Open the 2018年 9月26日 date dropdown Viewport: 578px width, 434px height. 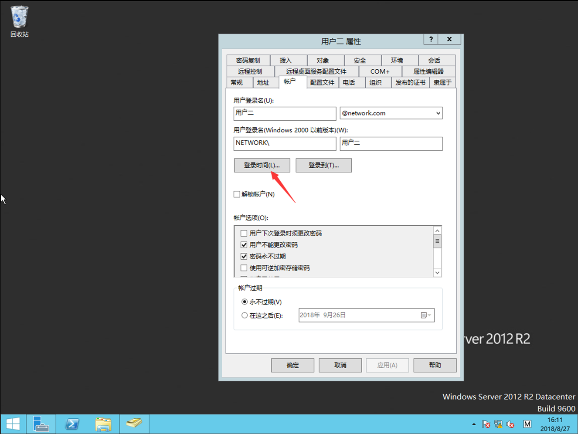pyautogui.click(x=429, y=315)
